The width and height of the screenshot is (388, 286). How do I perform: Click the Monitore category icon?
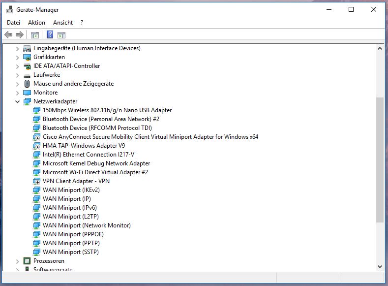(x=27, y=93)
